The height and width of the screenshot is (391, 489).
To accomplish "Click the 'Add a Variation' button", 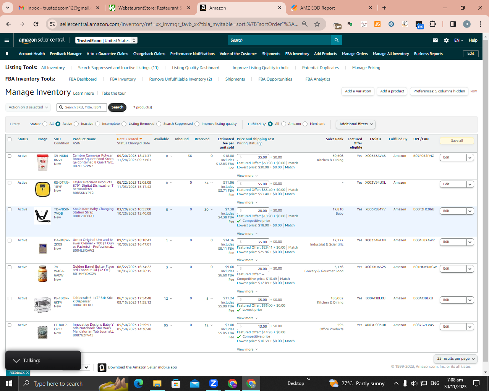I will [358, 91].
